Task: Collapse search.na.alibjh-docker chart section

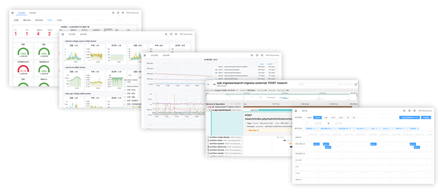Action: (x=64, y=67)
